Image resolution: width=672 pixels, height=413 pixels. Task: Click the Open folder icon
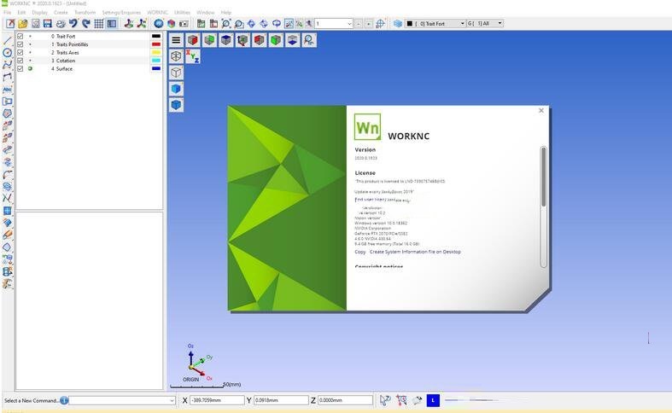point(23,24)
